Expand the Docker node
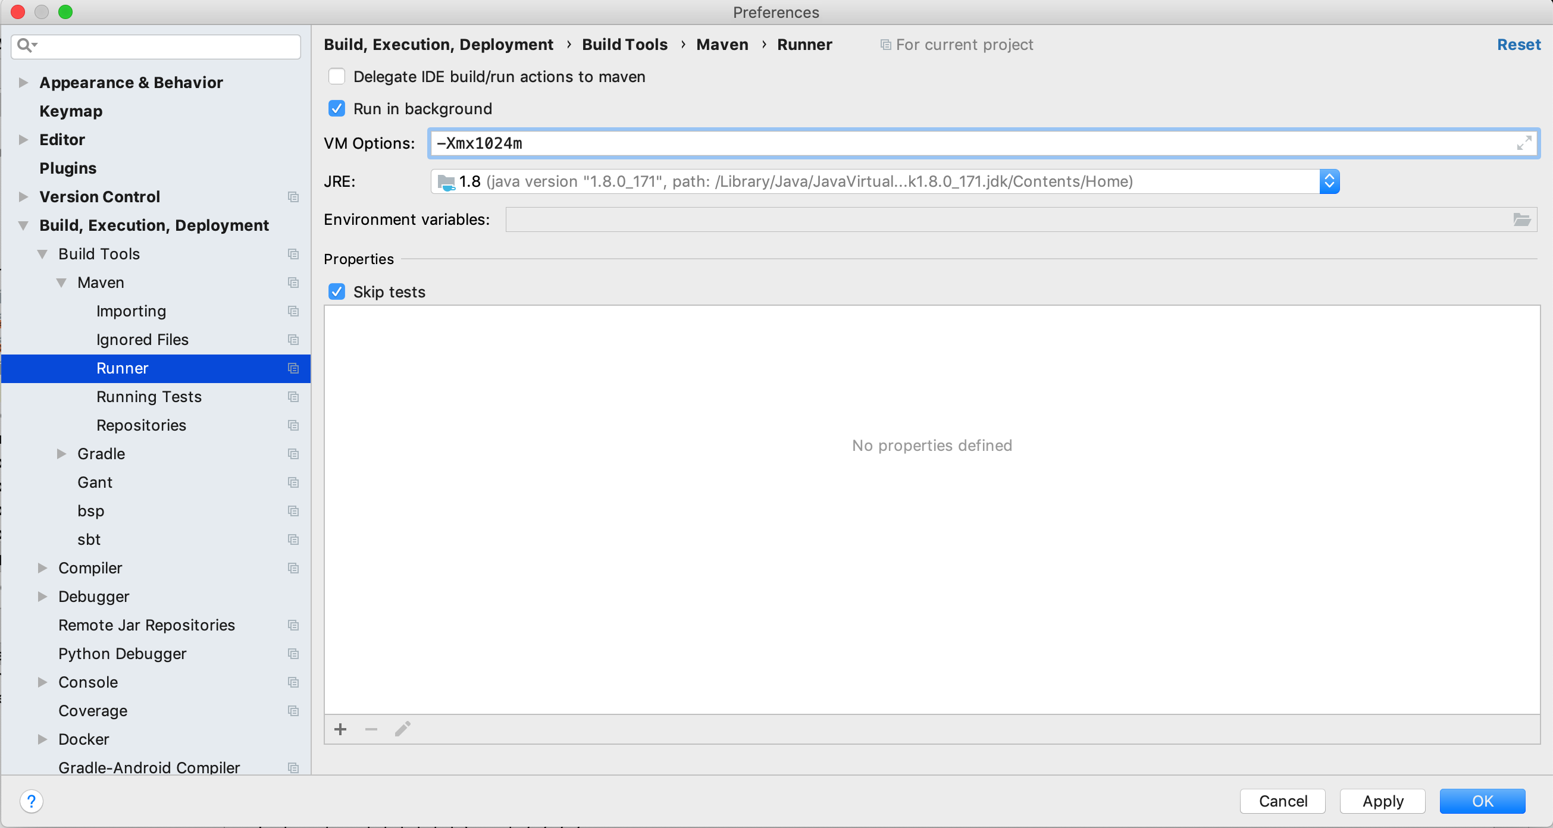 point(42,739)
